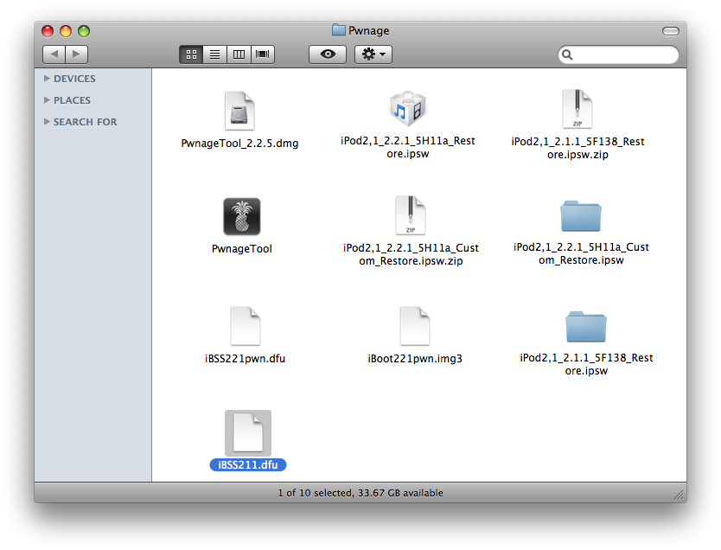Open the Action gear dropdown menu
The image size is (721, 550).
coord(373,54)
